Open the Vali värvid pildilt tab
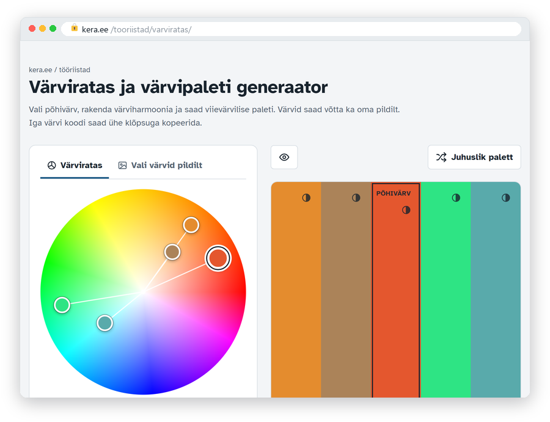Screen dimensions: 550x422 click(x=160, y=166)
